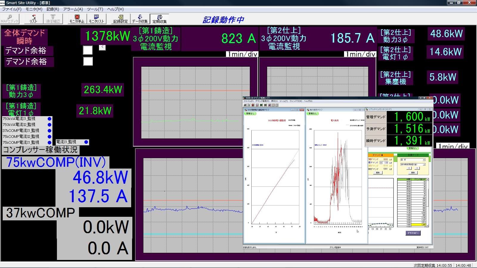Open the 記録(R) menu
This screenshot has width=477, height=268.
tap(53, 9)
